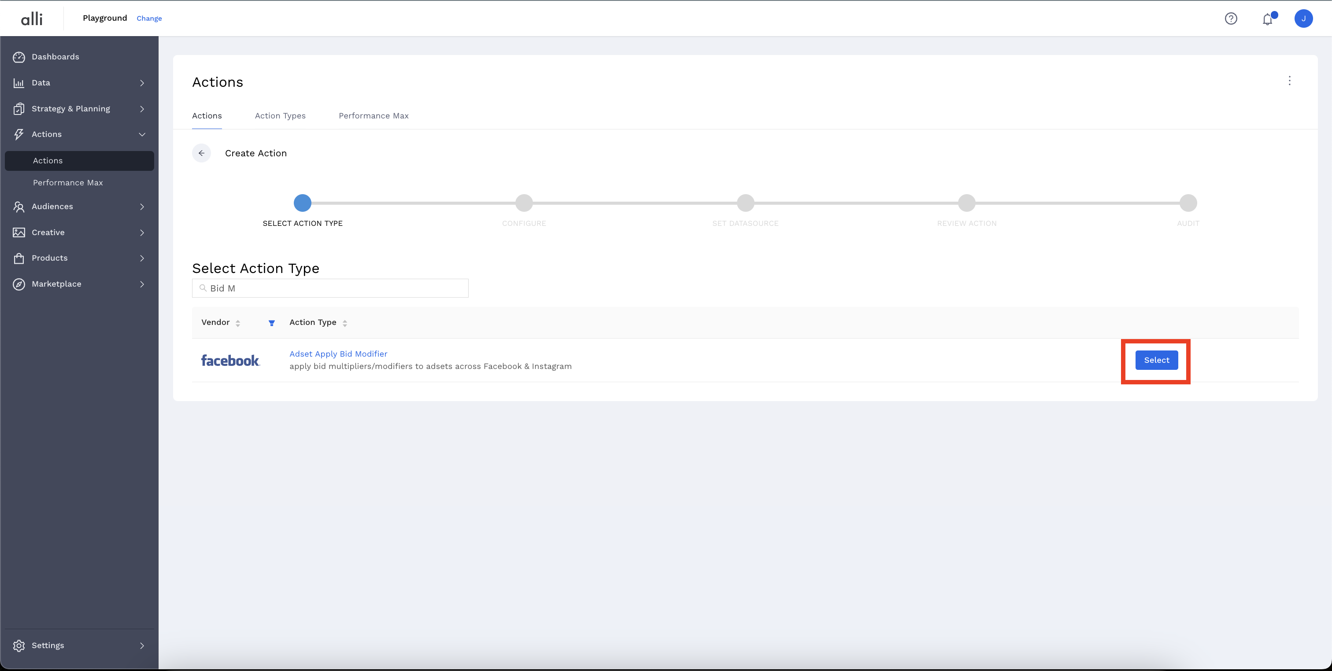This screenshot has width=1332, height=671.
Task: Click the Dashboards icon in the sidebar
Action: coord(19,57)
